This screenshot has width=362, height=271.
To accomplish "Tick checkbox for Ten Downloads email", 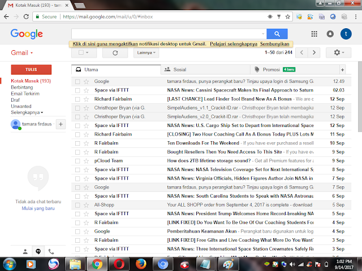I will click(x=77, y=143).
